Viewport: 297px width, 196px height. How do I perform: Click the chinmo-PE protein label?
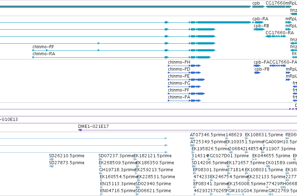(x=179, y=76)
